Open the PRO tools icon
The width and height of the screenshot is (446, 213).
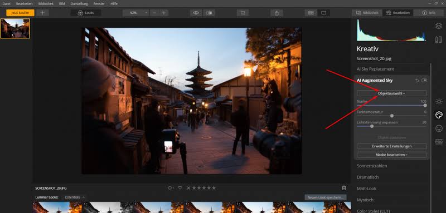(439, 141)
